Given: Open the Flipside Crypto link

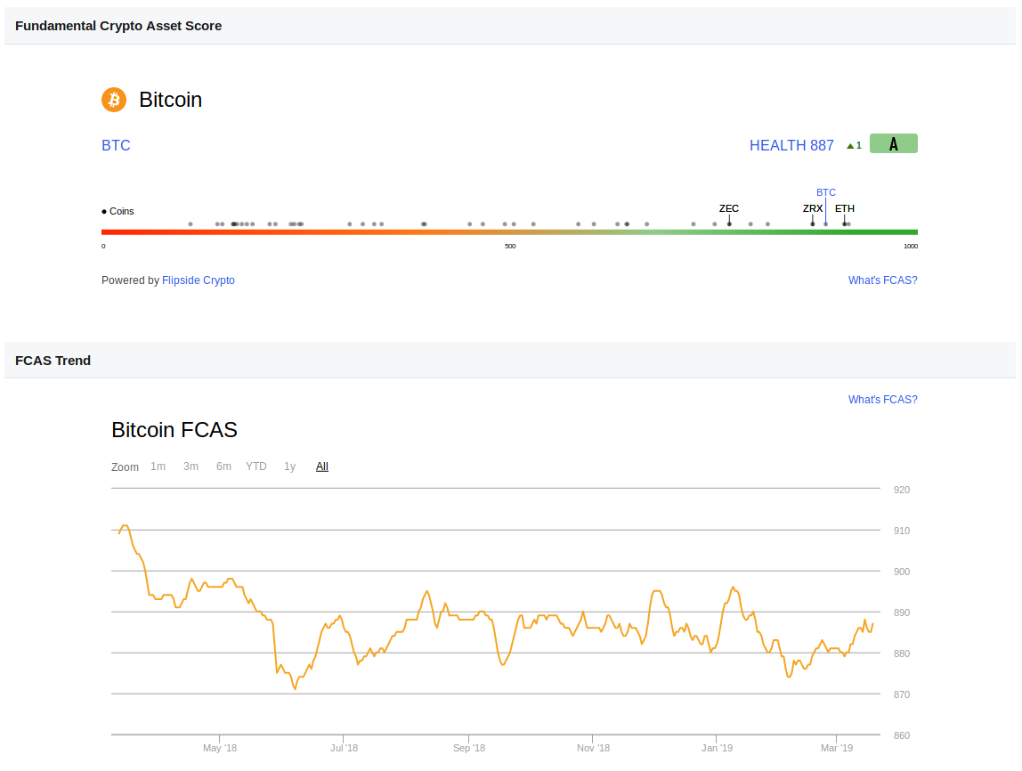Looking at the screenshot, I should coord(199,280).
